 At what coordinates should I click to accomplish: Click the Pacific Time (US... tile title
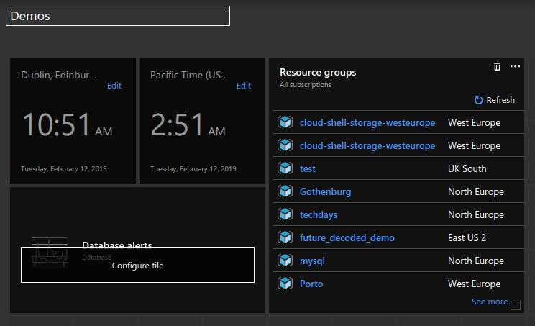click(189, 75)
